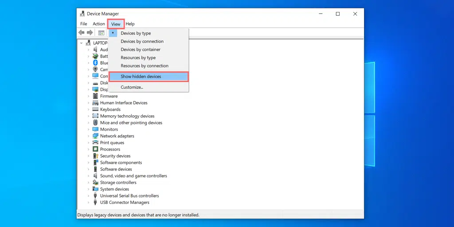This screenshot has height=227, width=454.
Task: Open the File menu
Action: point(84,24)
